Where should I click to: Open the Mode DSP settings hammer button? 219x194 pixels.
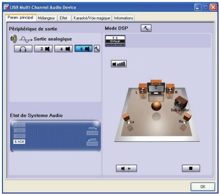146,28
